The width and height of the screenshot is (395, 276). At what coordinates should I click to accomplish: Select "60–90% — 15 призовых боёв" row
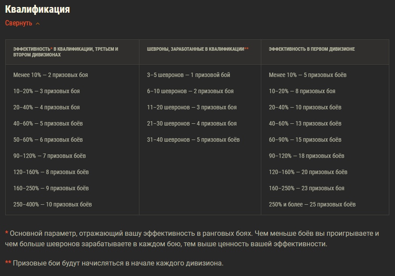pos(305,140)
